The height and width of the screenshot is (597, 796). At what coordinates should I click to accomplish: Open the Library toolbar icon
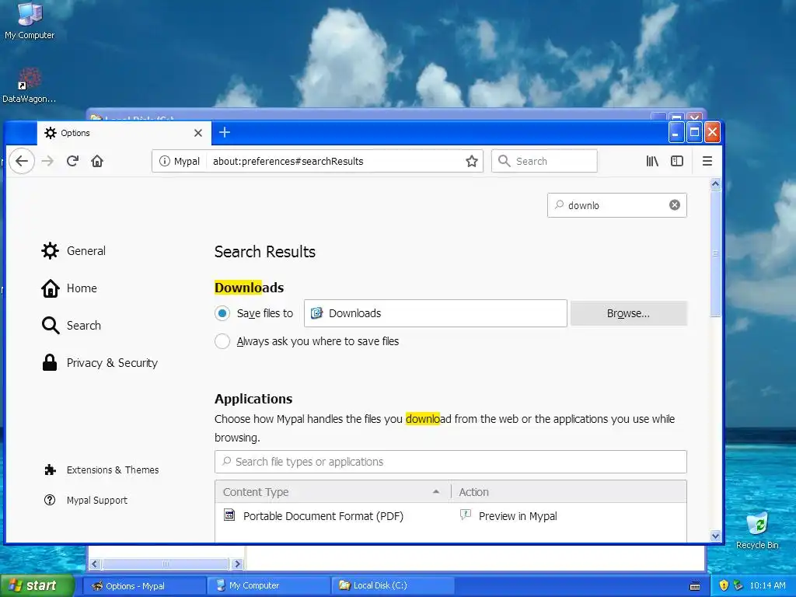[x=652, y=161]
